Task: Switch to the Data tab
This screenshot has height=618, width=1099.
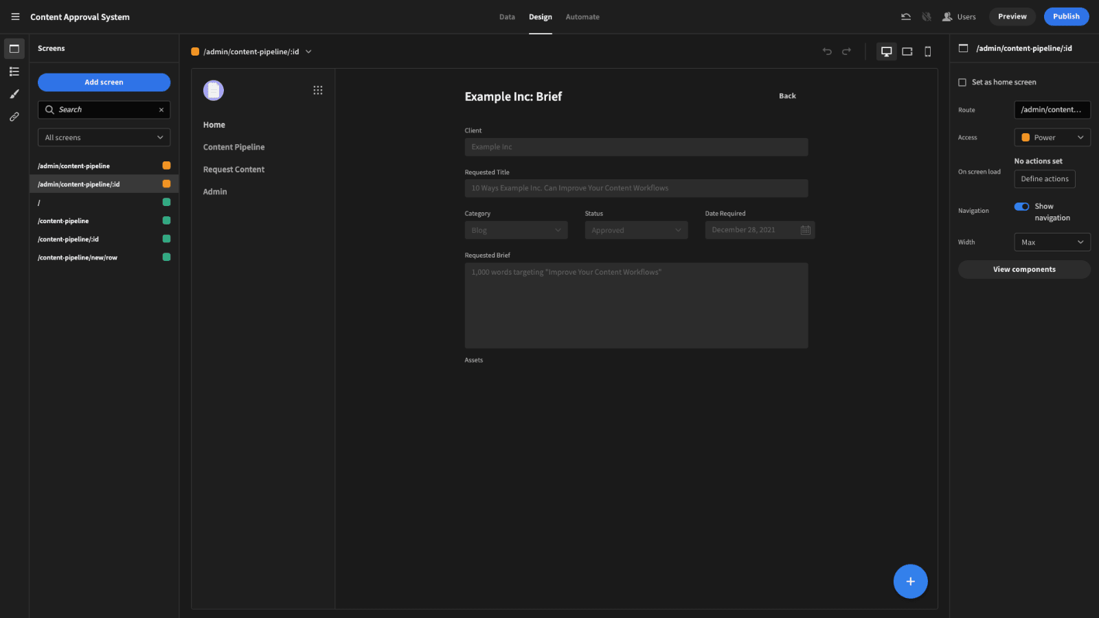Action: coord(507,17)
